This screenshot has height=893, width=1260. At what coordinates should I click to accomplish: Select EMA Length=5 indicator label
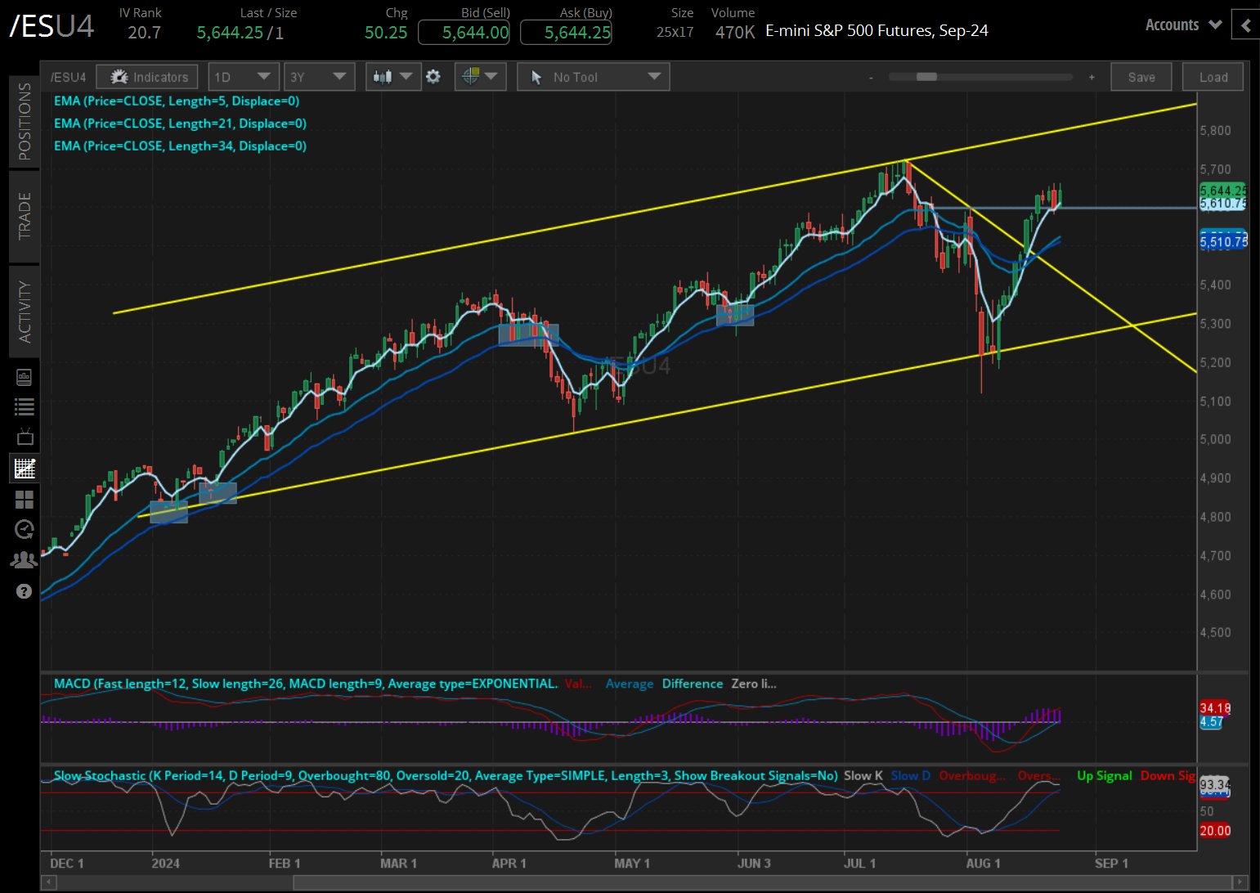tap(177, 101)
